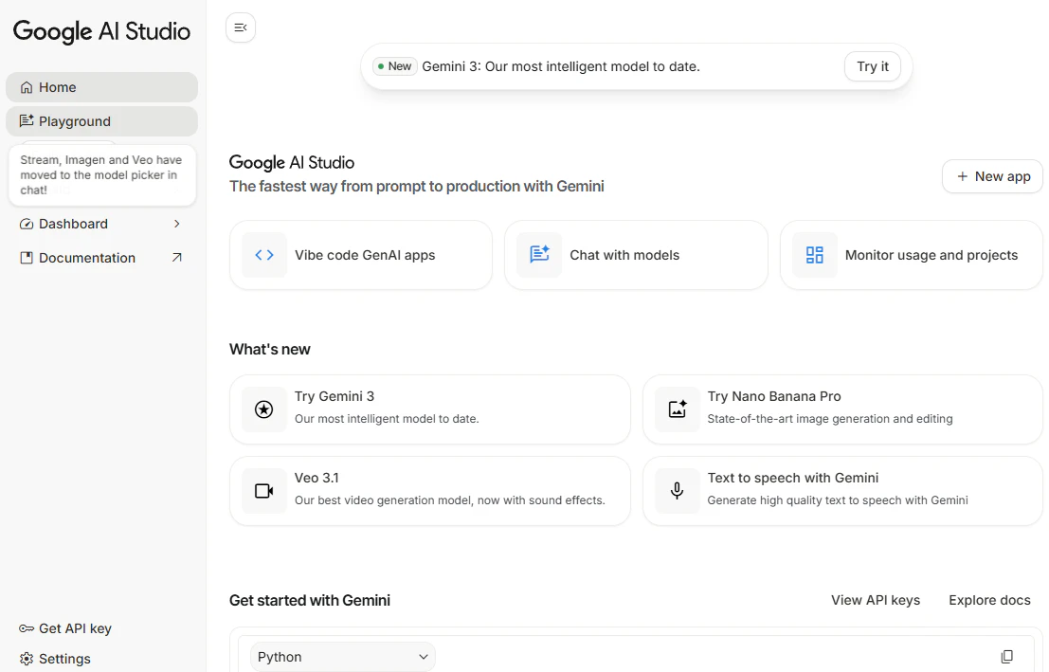
Task: Click the star icon for Try Gemini 3
Action: tap(264, 409)
